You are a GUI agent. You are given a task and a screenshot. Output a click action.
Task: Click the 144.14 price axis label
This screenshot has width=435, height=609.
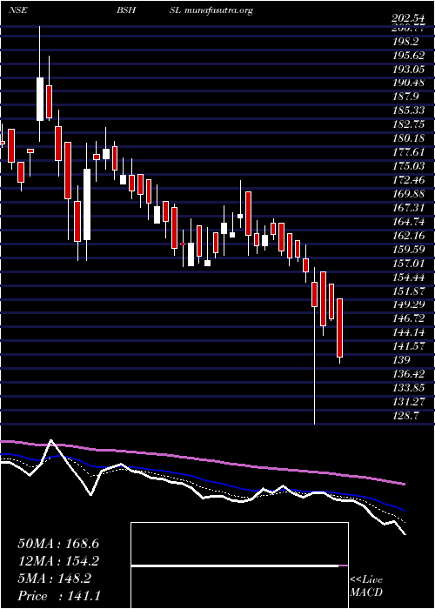point(408,332)
